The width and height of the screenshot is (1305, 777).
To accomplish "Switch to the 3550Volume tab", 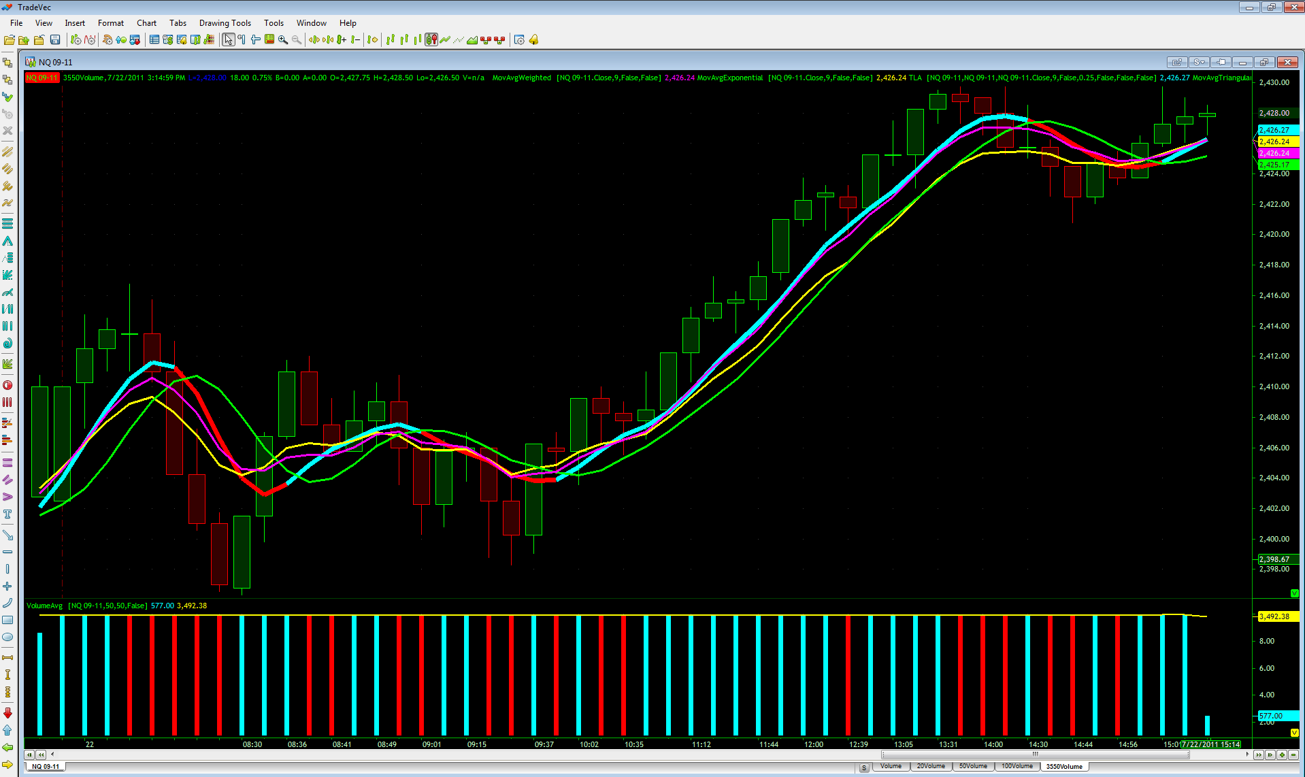I will 1064,767.
